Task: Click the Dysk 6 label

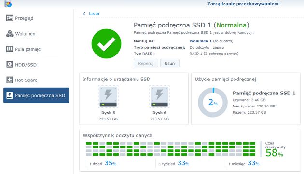Action: click(159, 113)
